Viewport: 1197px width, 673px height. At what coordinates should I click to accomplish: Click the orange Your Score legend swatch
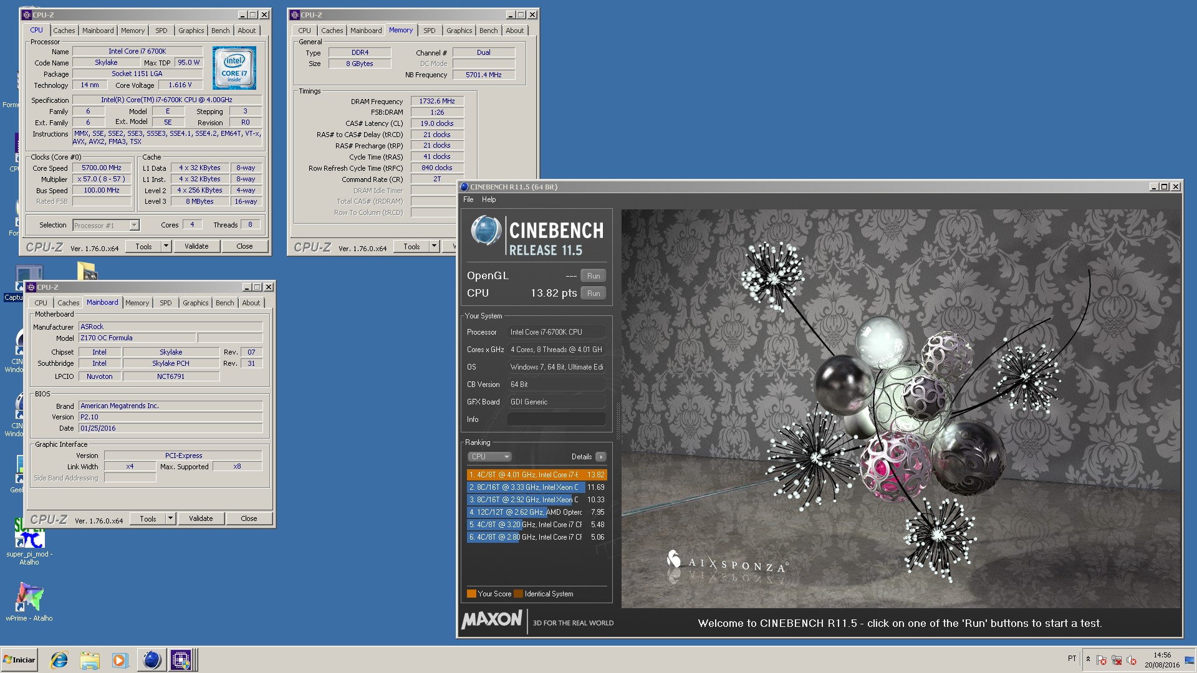click(x=471, y=594)
